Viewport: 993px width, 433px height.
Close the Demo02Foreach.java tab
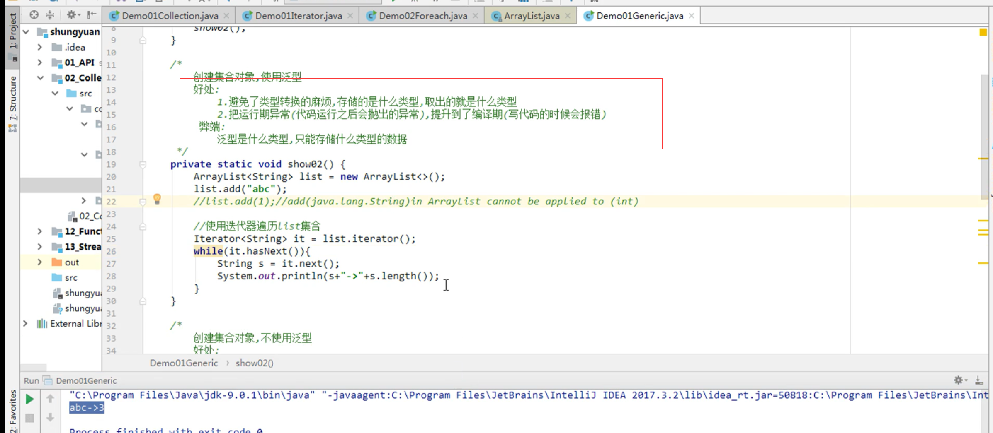[x=476, y=16]
